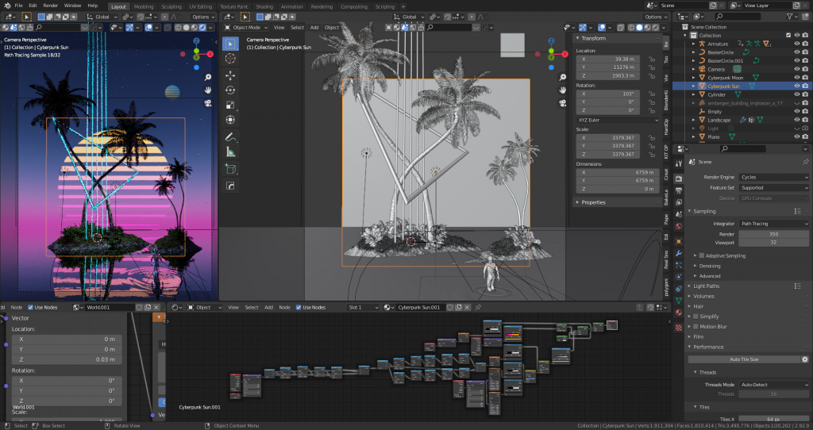Open the Render Engine dropdown
813x430 pixels.
point(773,177)
